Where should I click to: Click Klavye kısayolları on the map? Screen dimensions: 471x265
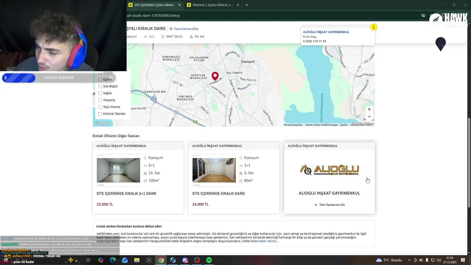click(x=293, y=125)
